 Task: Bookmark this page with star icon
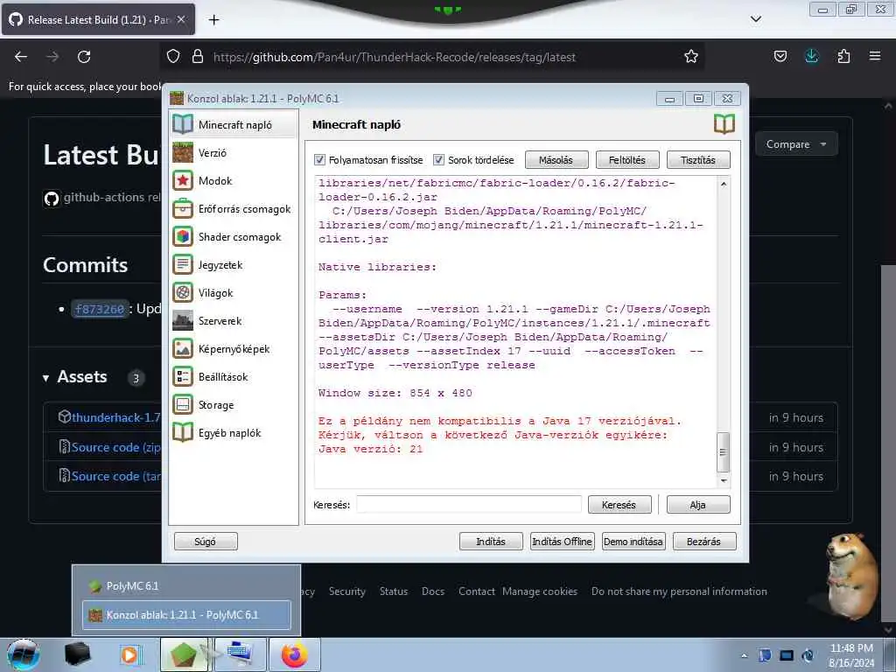point(691,57)
